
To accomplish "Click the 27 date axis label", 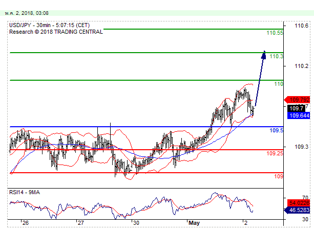I will 80,223.
